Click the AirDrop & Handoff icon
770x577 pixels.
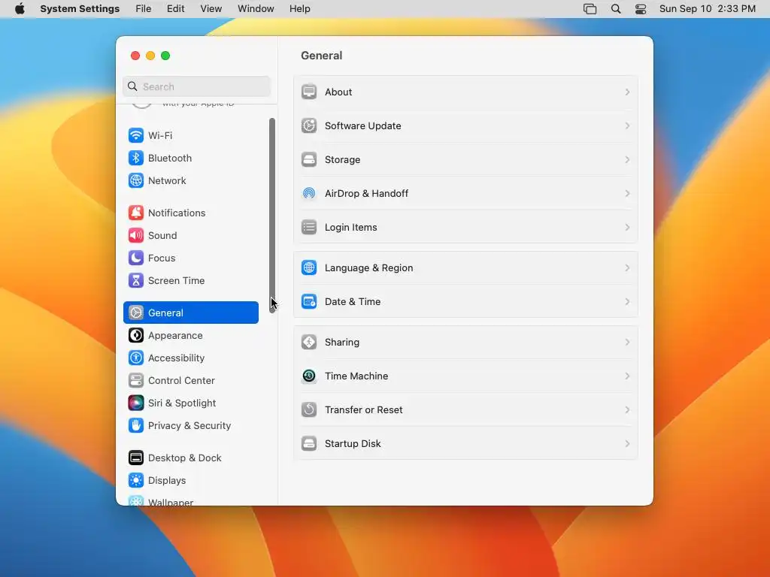pyautogui.click(x=309, y=193)
